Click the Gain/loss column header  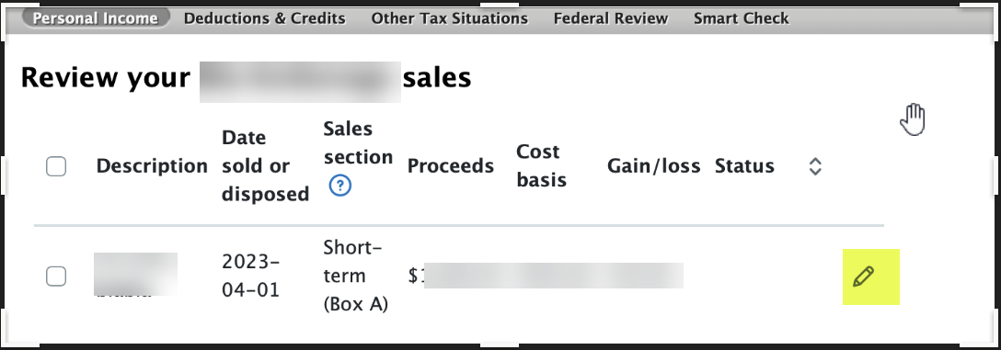pos(654,166)
